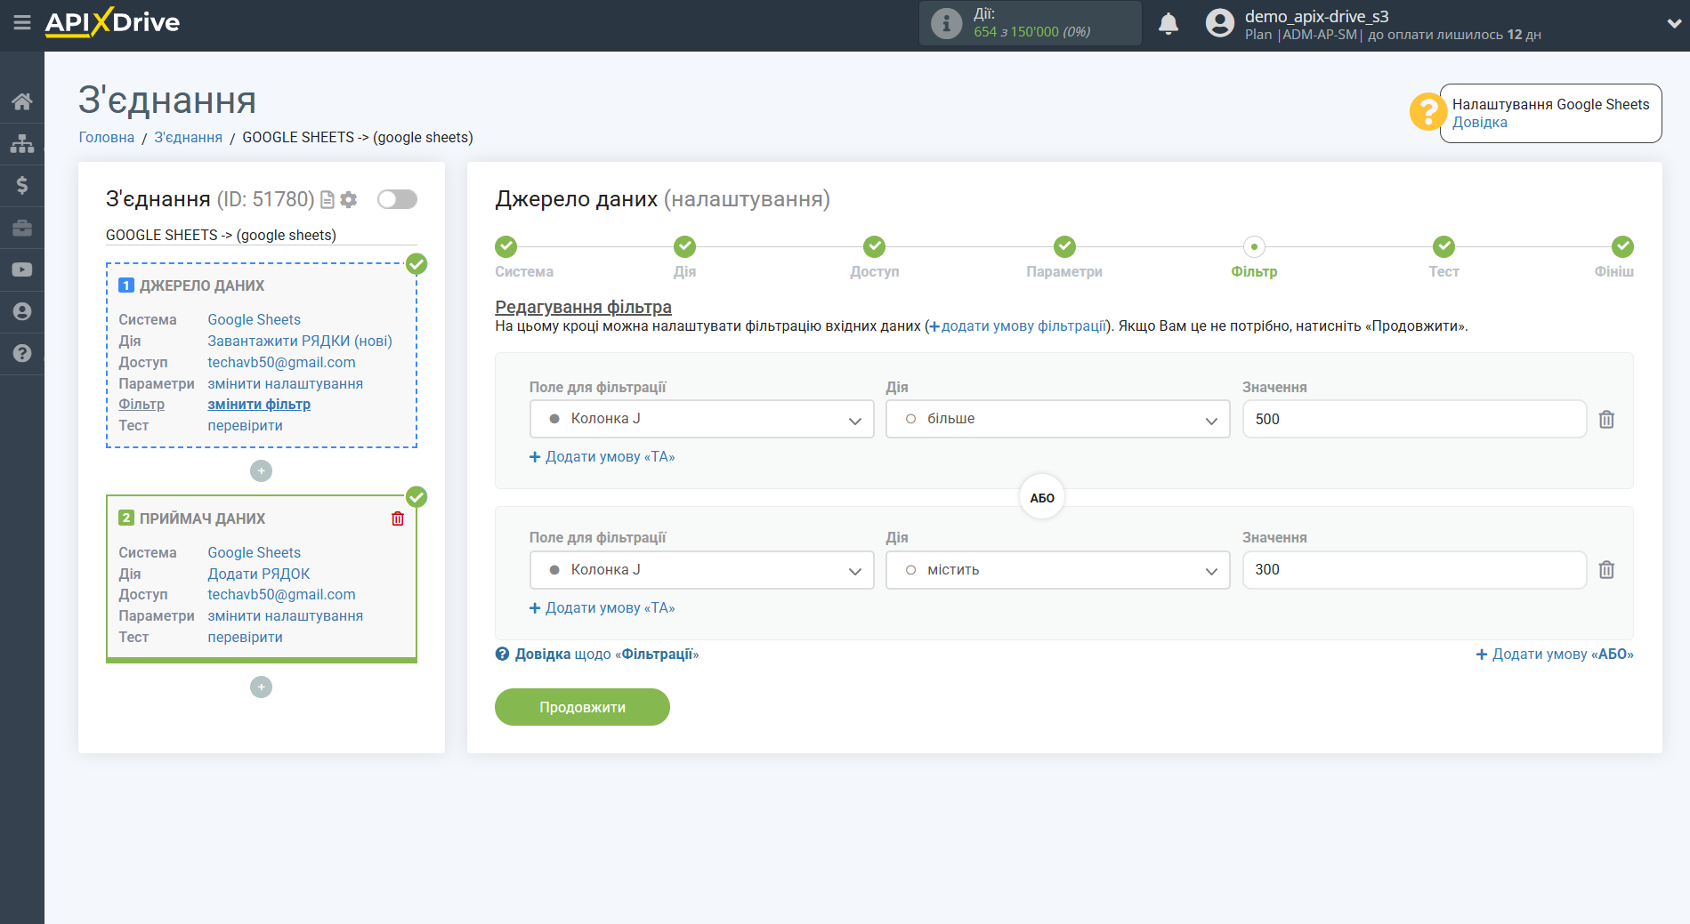The height and width of the screenshot is (924, 1690).
Task: Click Головна breadcrumb link
Action: [x=107, y=137]
